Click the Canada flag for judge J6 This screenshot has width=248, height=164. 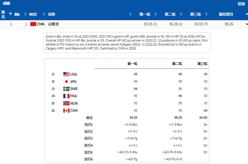coord(66,111)
